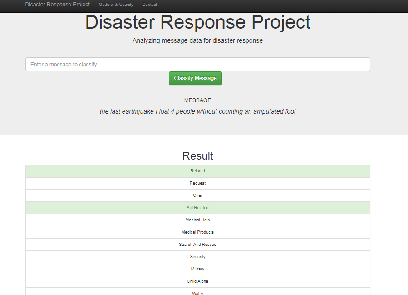The width and height of the screenshot is (408, 295).
Task: Click the Child Alone category
Action: point(197,281)
